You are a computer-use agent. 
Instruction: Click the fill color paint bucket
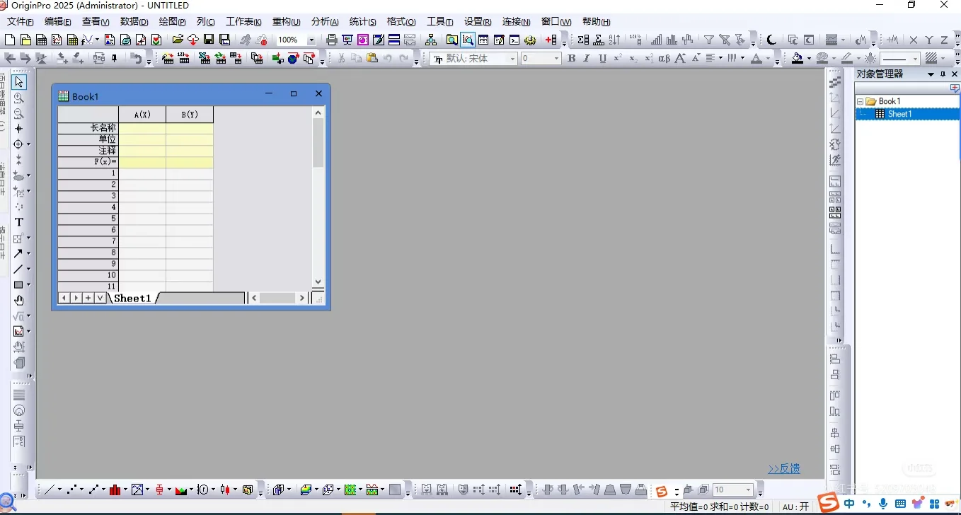pos(798,59)
